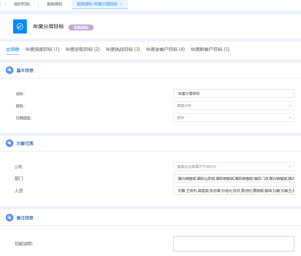Open the 年度进取目标 (2) tab
This screenshot has width=301, height=256.
(x=83, y=50)
